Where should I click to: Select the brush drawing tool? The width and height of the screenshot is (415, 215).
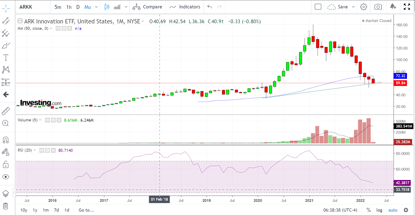coord(6,45)
